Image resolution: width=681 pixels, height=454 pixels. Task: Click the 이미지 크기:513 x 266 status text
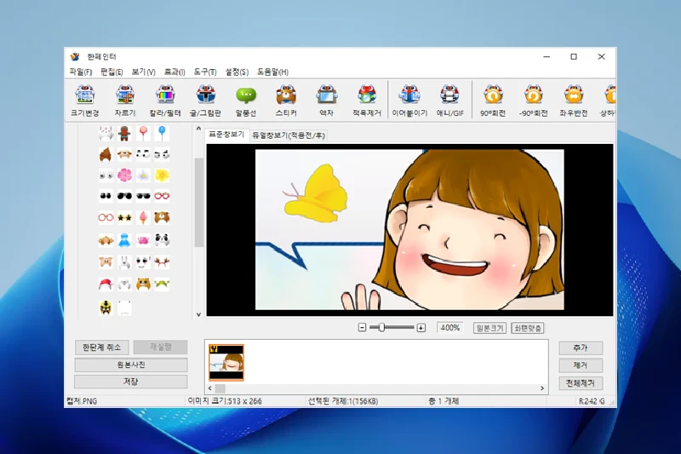pyautogui.click(x=225, y=401)
